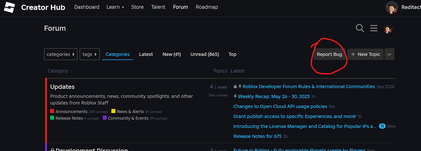
Task: Open the forum search icon
Action: [x=360, y=28]
